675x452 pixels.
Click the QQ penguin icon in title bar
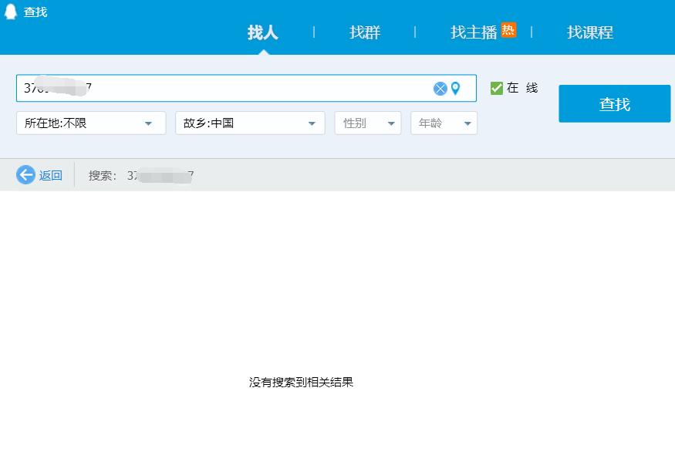click(x=11, y=12)
